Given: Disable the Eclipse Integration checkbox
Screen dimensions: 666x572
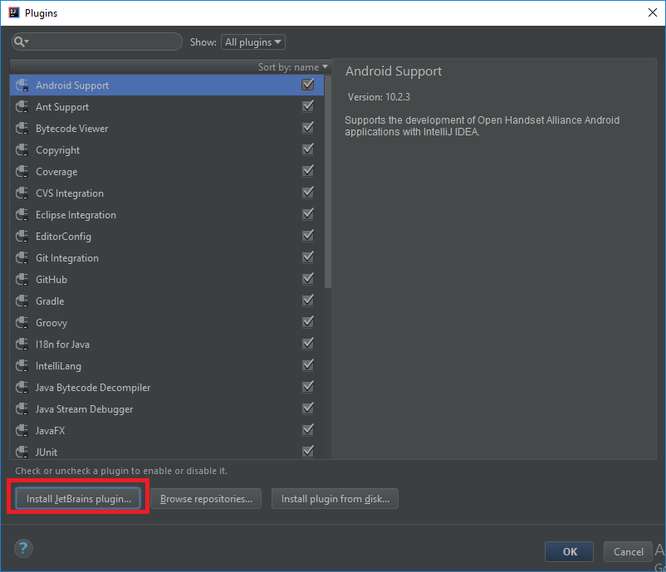Looking at the screenshot, I should tap(308, 214).
